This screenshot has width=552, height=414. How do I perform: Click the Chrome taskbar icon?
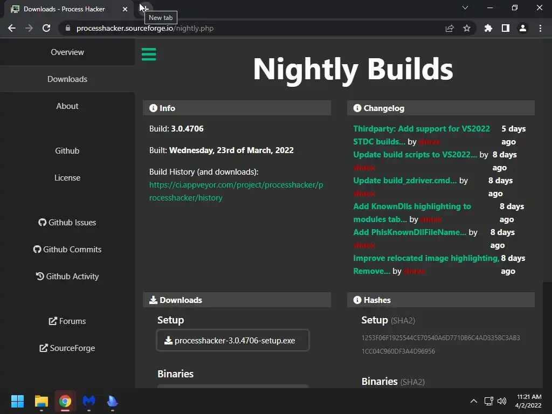(65, 401)
